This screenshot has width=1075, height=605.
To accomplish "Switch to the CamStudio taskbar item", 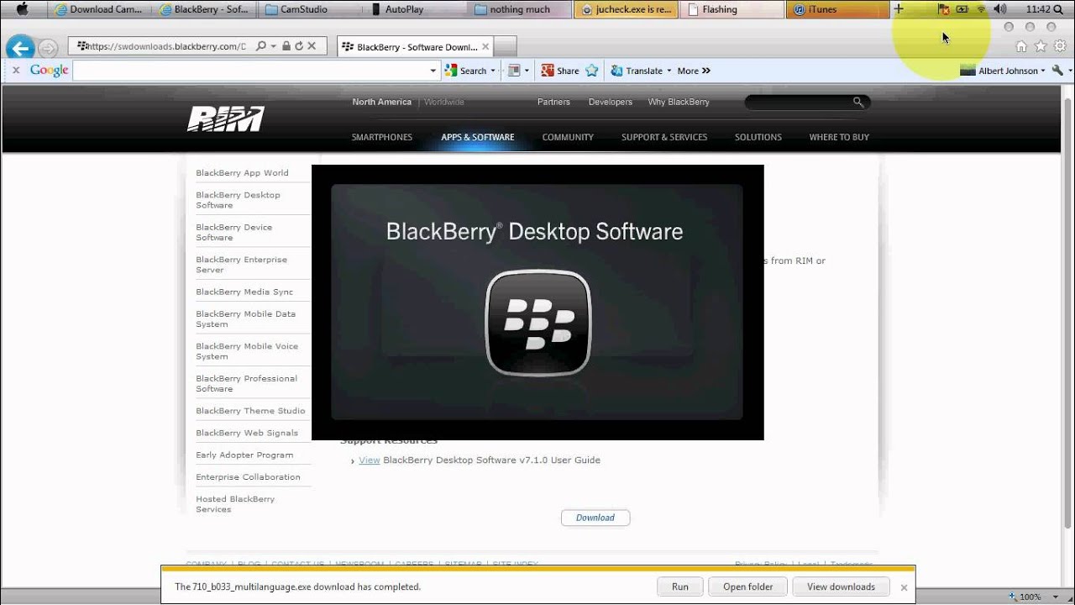I will (x=311, y=9).
